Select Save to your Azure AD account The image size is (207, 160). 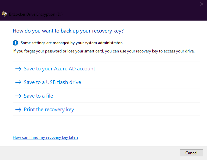point(59,69)
